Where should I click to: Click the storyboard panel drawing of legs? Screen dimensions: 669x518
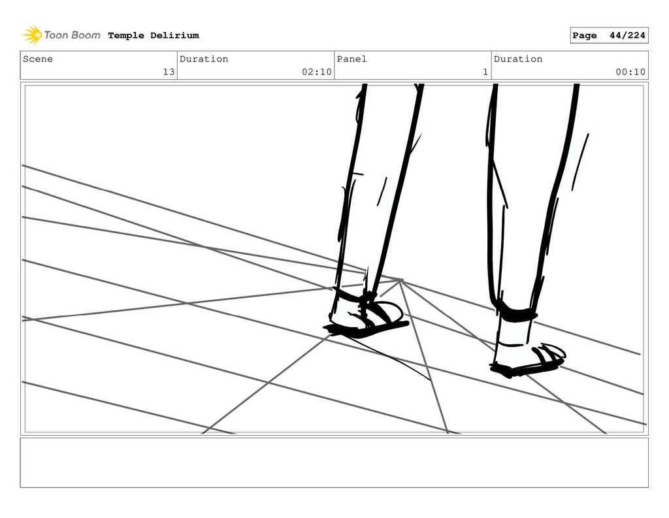click(334, 259)
